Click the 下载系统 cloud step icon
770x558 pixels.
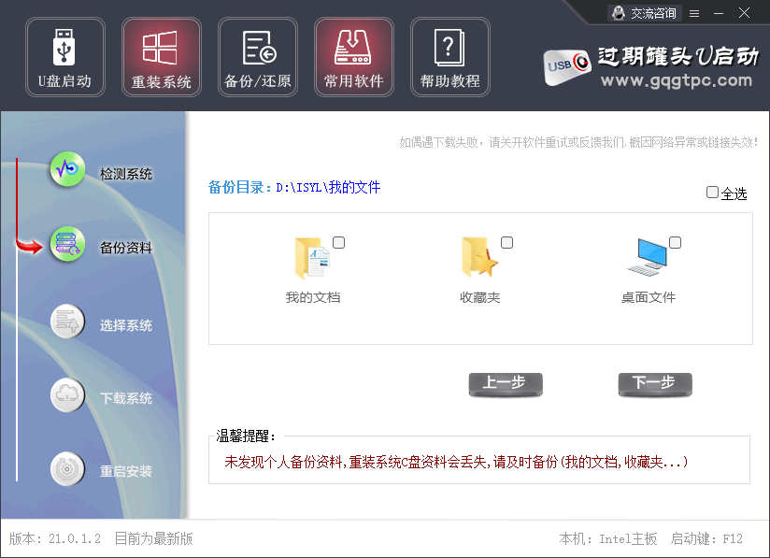tap(68, 395)
